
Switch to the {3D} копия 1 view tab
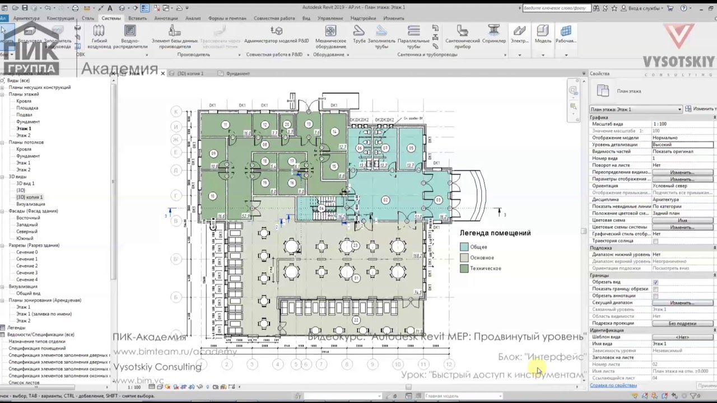(190, 73)
